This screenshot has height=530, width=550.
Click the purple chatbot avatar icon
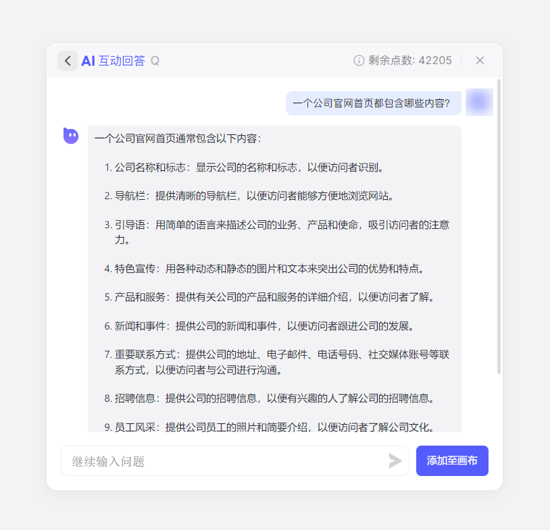pos(71,136)
